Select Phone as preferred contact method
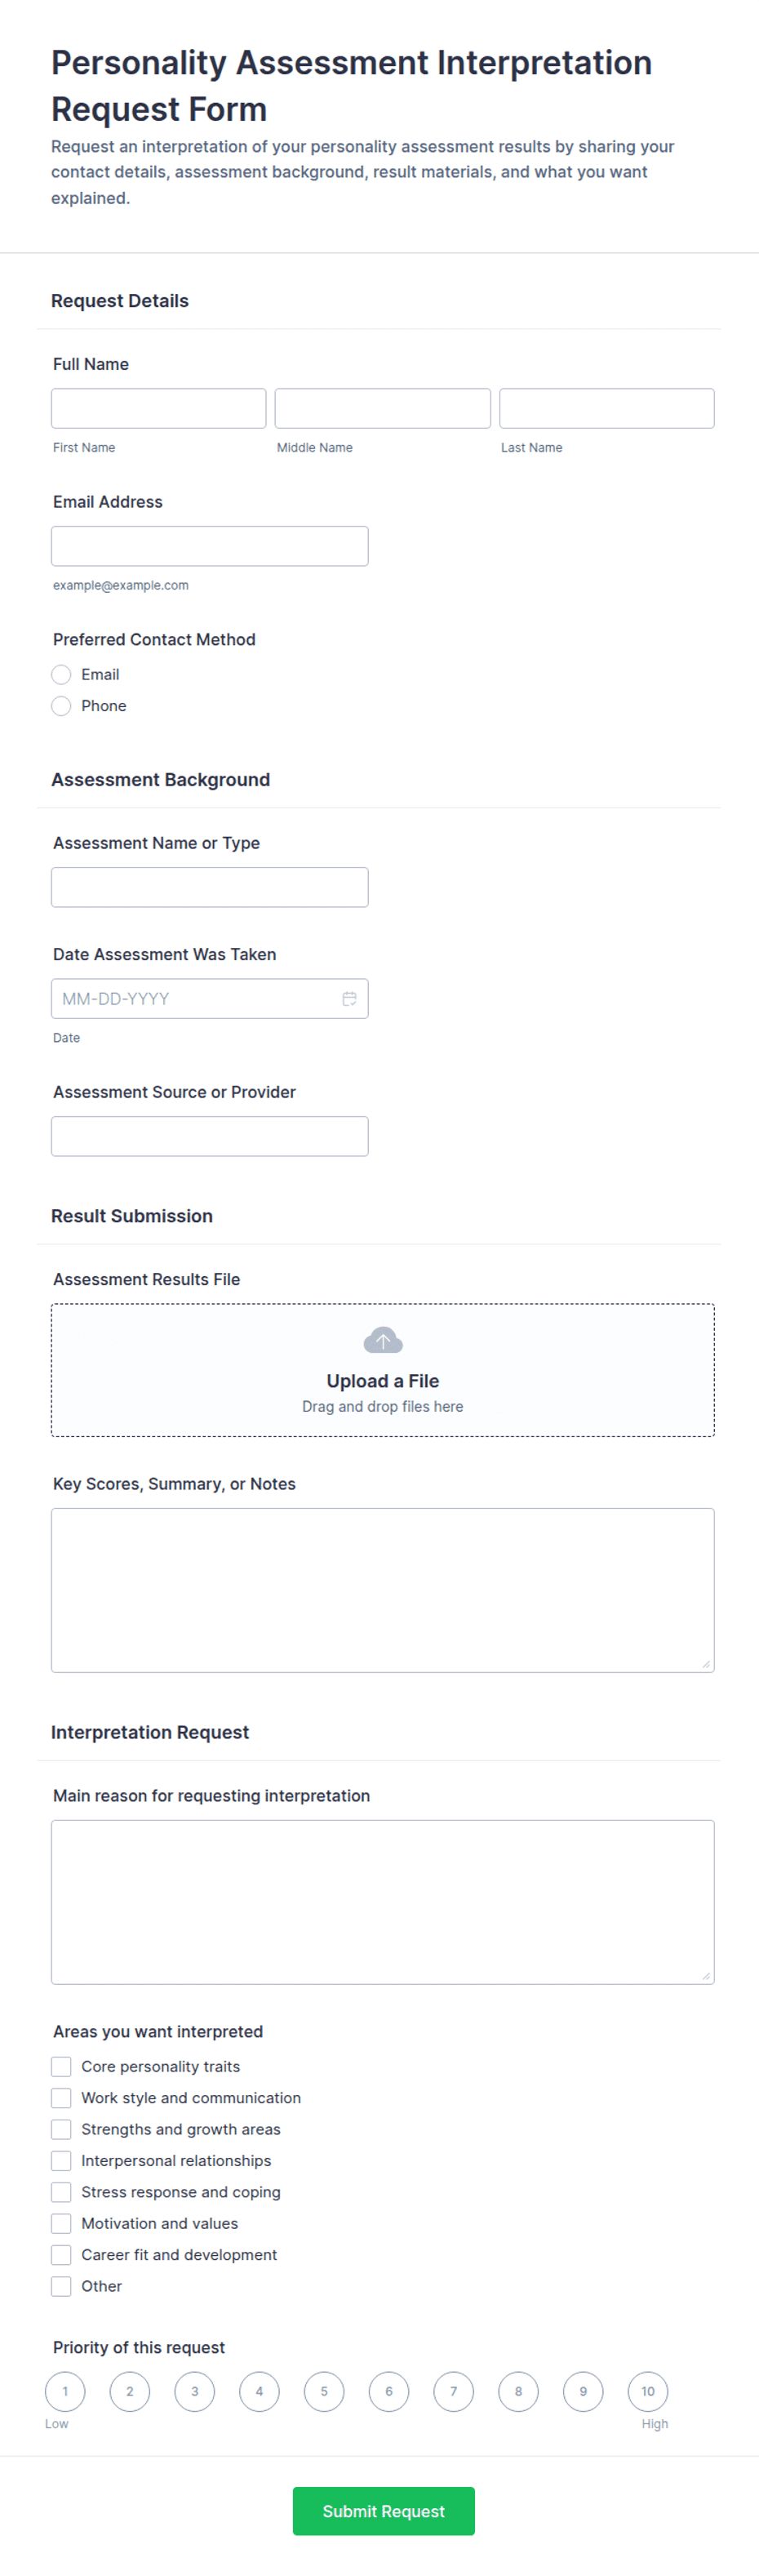759x2576 pixels. [x=61, y=706]
